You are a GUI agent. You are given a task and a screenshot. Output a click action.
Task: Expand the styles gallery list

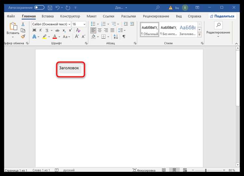199,35
